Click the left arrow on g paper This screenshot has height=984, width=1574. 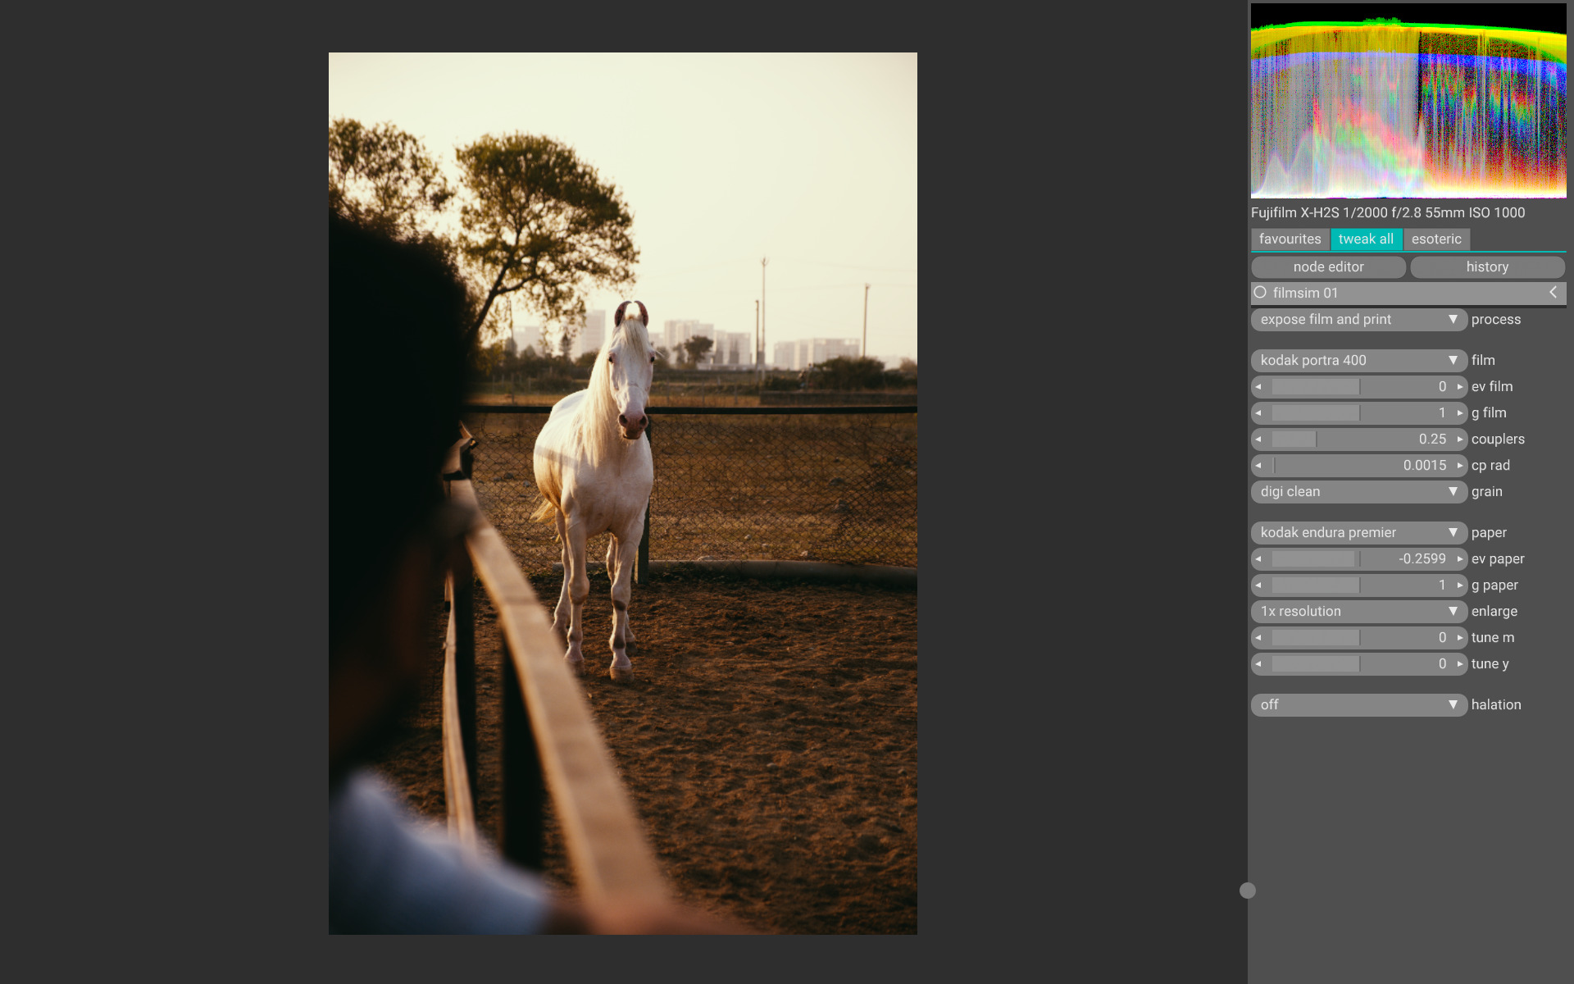[1258, 585]
